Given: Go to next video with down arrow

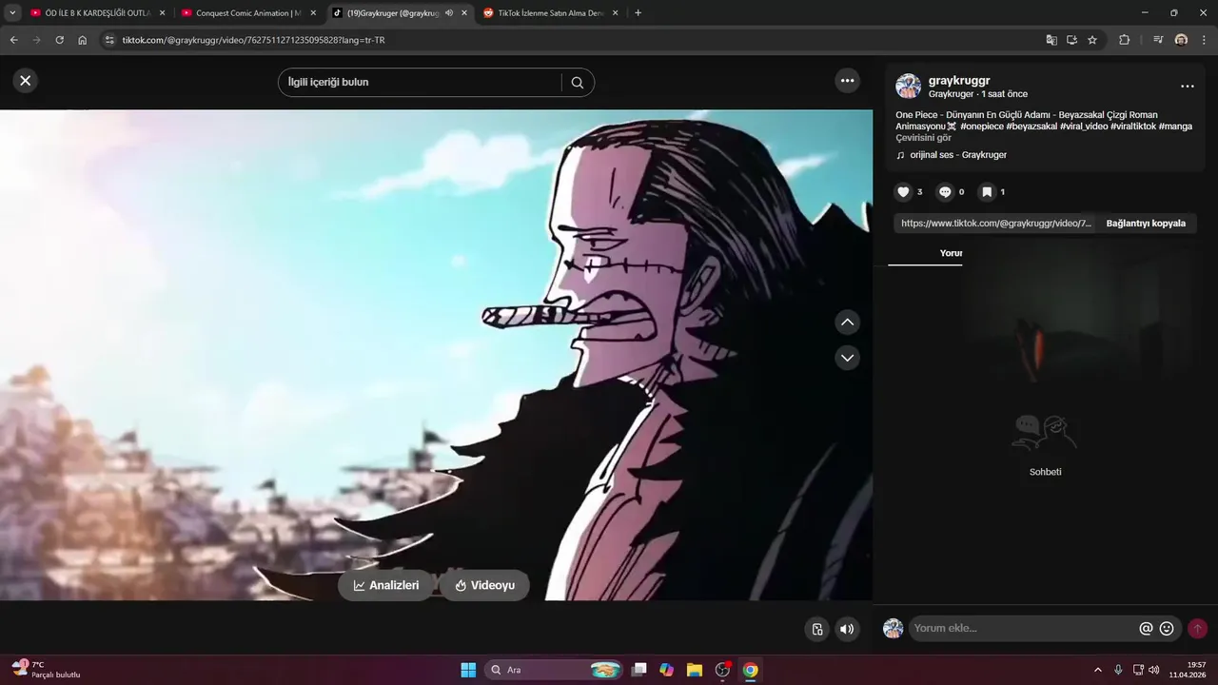Looking at the screenshot, I should tap(847, 358).
